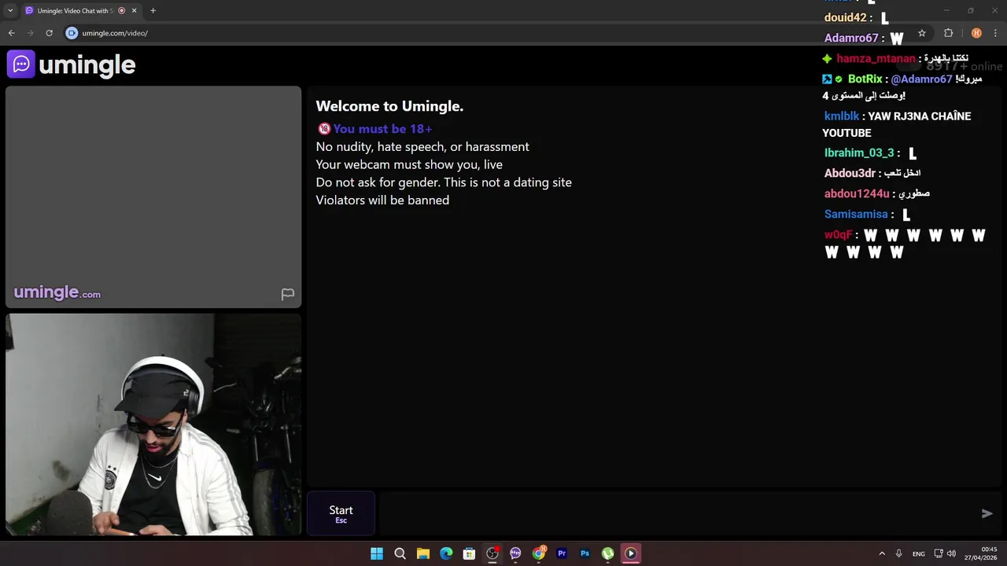
Task: Open Adobe Photoshop from taskbar
Action: point(585,553)
